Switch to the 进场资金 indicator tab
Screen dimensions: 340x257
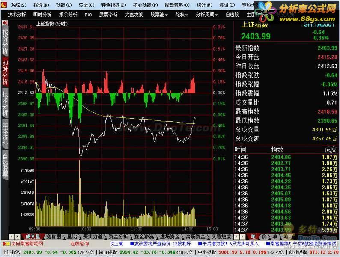170,236
